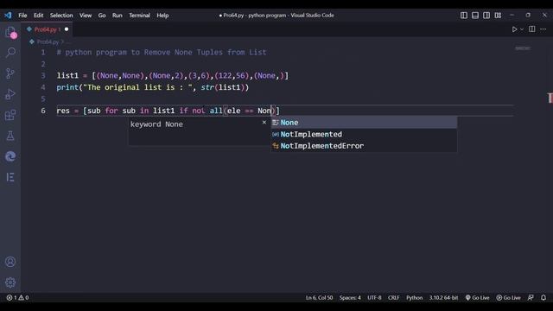Open the Manage gear icon
The height and width of the screenshot is (311, 553).
[10, 282]
